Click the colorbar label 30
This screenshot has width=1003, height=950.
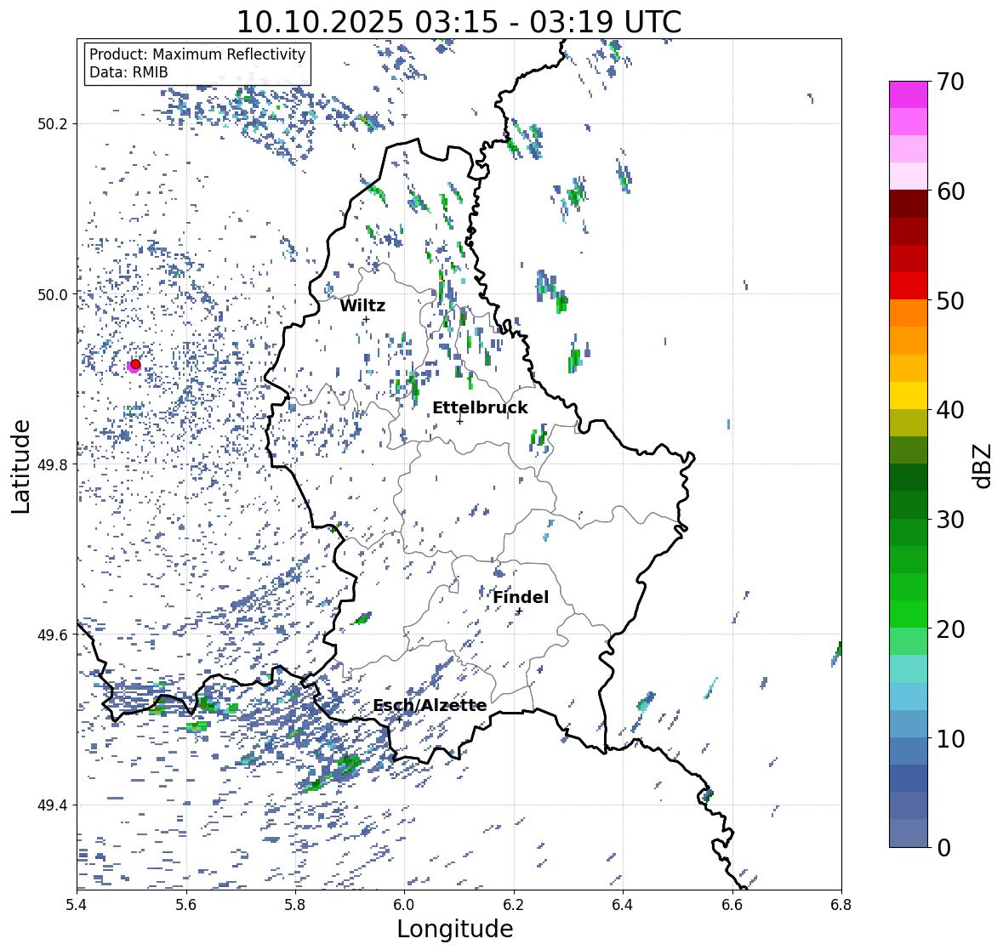click(950, 520)
